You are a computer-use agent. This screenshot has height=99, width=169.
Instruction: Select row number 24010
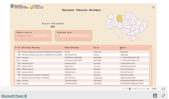18,58
